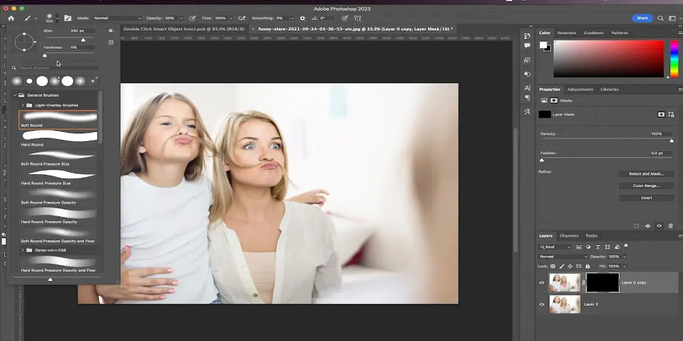Open Flow 100% dropdown arrow
This screenshot has height=341, width=683.
point(231,18)
